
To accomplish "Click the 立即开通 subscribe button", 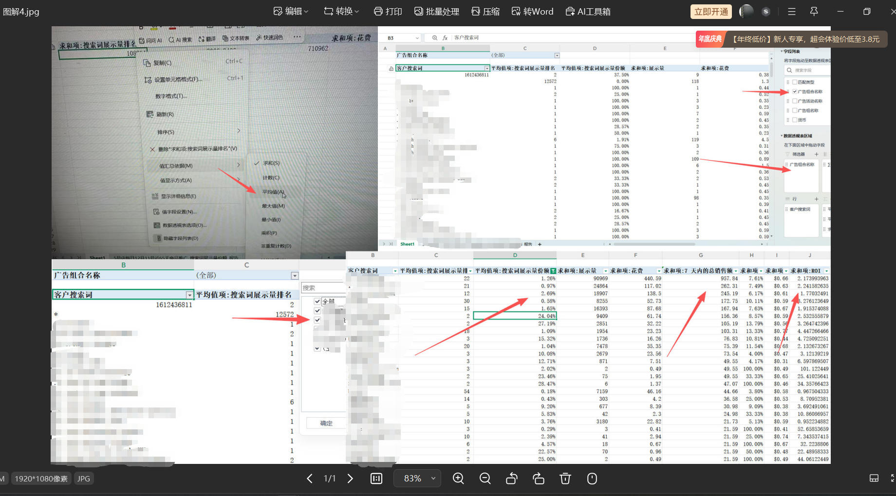I will (x=711, y=11).
